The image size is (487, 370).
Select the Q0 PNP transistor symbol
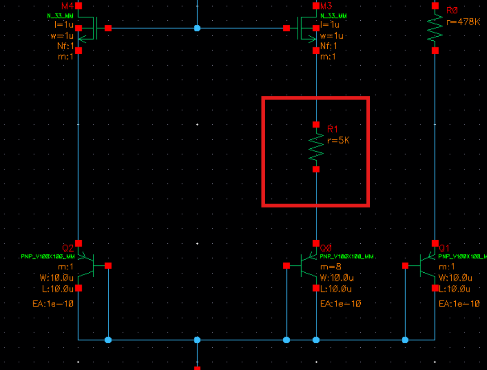[x=308, y=266]
